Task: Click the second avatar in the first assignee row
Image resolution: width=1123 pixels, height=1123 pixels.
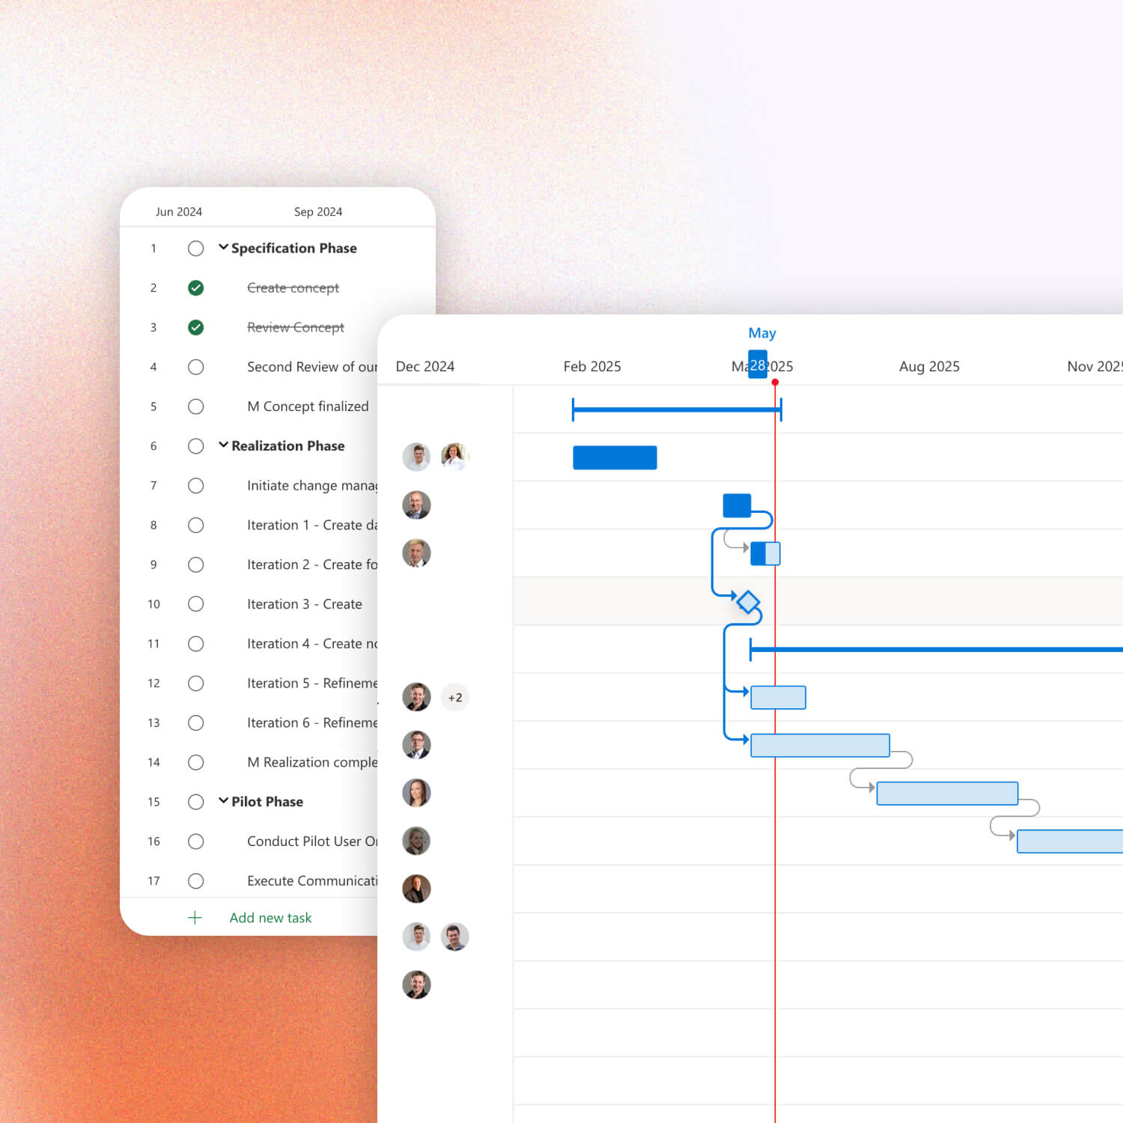Action: pos(454,457)
